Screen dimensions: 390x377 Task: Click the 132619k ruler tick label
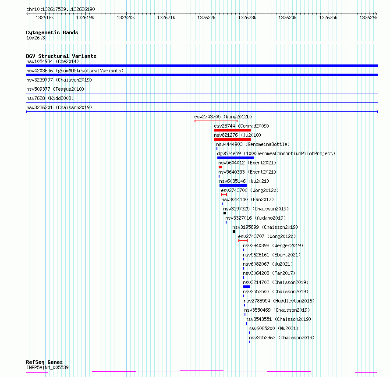click(85, 18)
